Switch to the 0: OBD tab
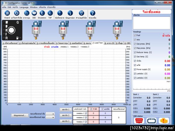Viewport: 175px width, 131px height. click(127, 43)
